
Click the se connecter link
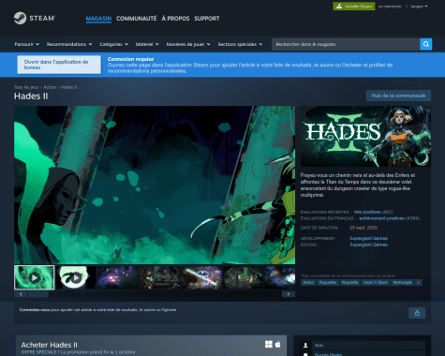click(390, 7)
